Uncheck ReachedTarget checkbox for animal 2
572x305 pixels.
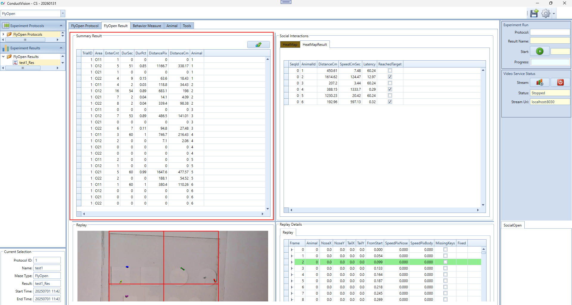point(390,77)
